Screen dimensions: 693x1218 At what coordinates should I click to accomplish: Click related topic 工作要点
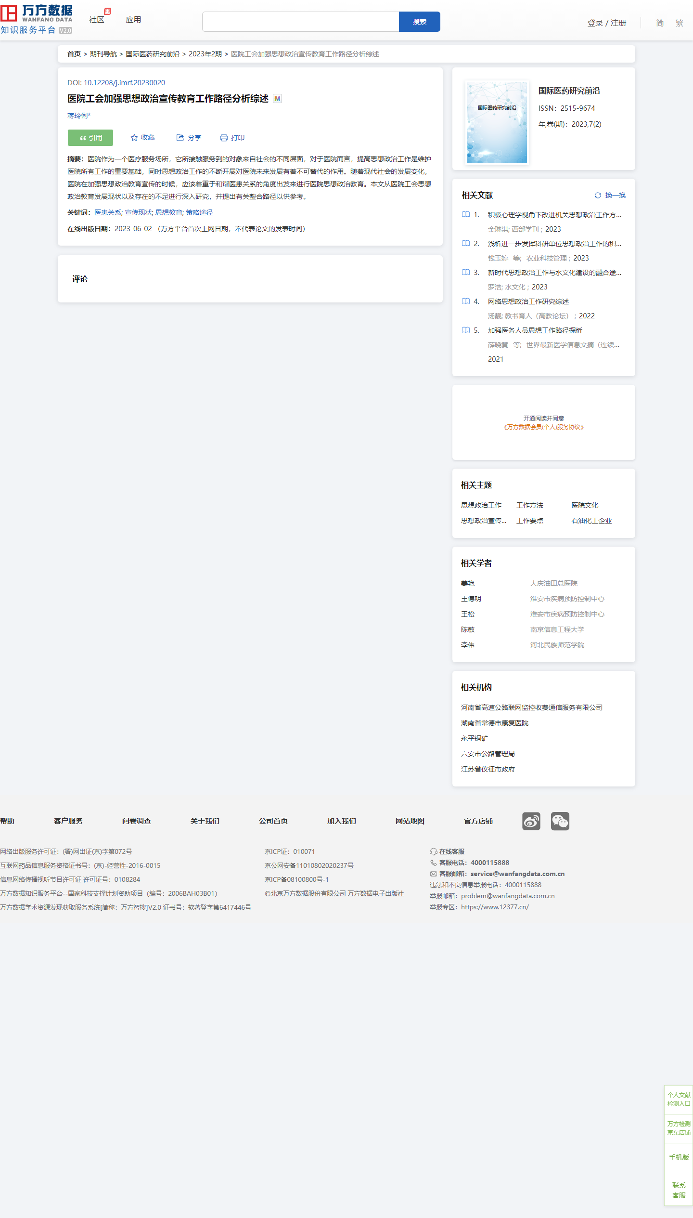tap(530, 521)
